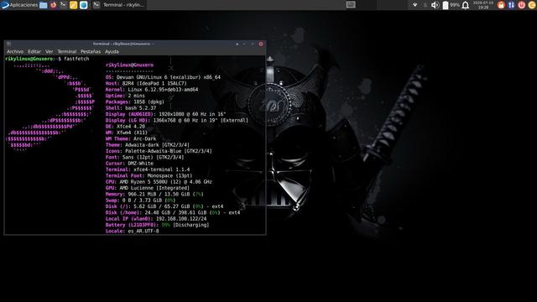
Task: Click the Swap: 0 B / 3.73 GiB line
Action: click(x=140, y=200)
